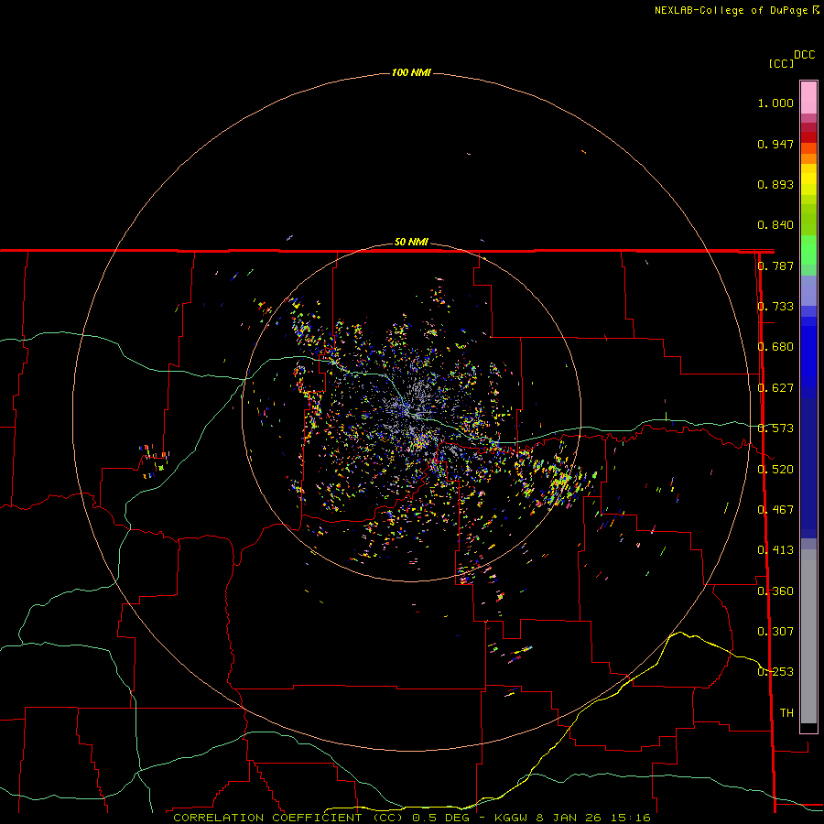Select the 0.413 legend value
Viewport: 824px width, 824px height.
pos(775,550)
